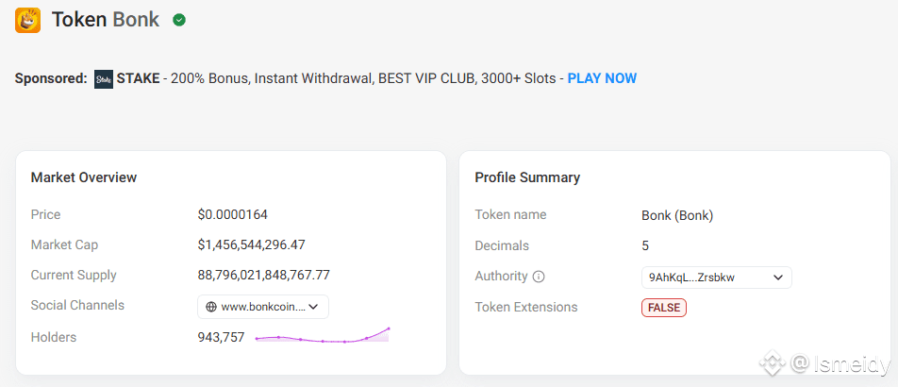The width and height of the screenshot is (898, 387).
Task: Open the PLAY NOW sponsored link
Action: tap(602, 78)
